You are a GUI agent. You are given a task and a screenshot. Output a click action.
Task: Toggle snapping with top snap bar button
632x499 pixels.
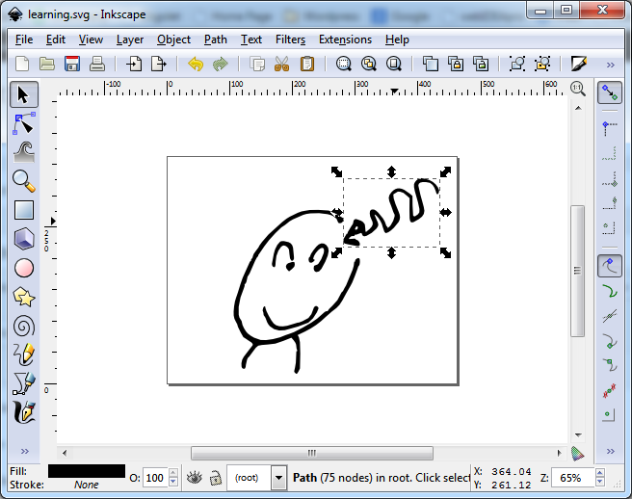pyautogui.click(x=609, y=93)
